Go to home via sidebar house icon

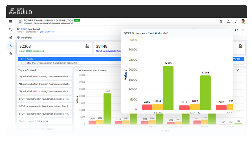[10, 37]
